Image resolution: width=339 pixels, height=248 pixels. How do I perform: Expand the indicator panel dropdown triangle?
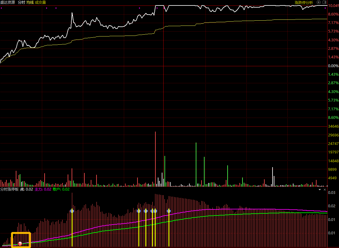pyautogui.click(x=320, y=190)
